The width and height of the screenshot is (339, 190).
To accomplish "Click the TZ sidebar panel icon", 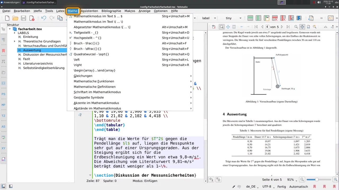I will coord(3,116).
